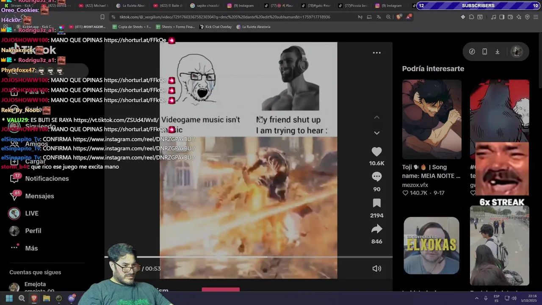Bookmark this page with the bookmark icon

click(102, 17)
